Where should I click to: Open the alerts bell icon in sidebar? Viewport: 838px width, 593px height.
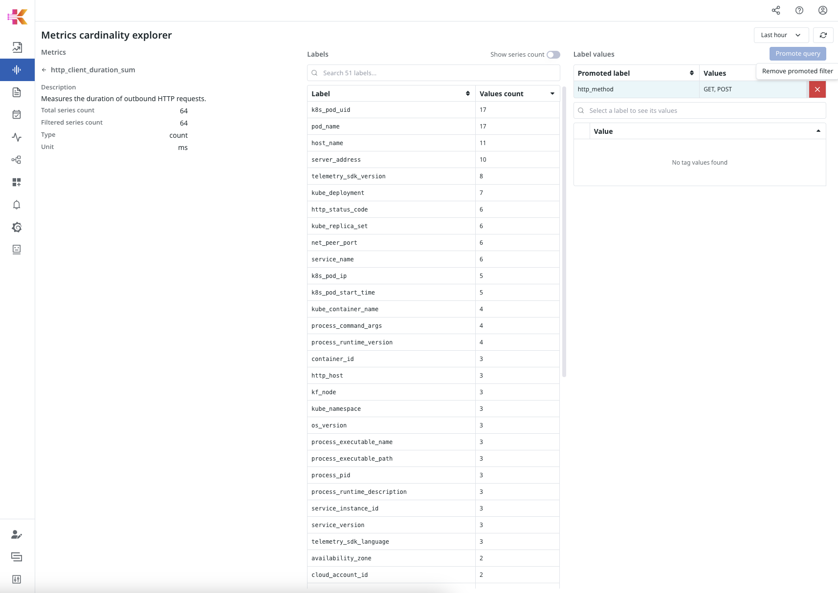point(17,205)
